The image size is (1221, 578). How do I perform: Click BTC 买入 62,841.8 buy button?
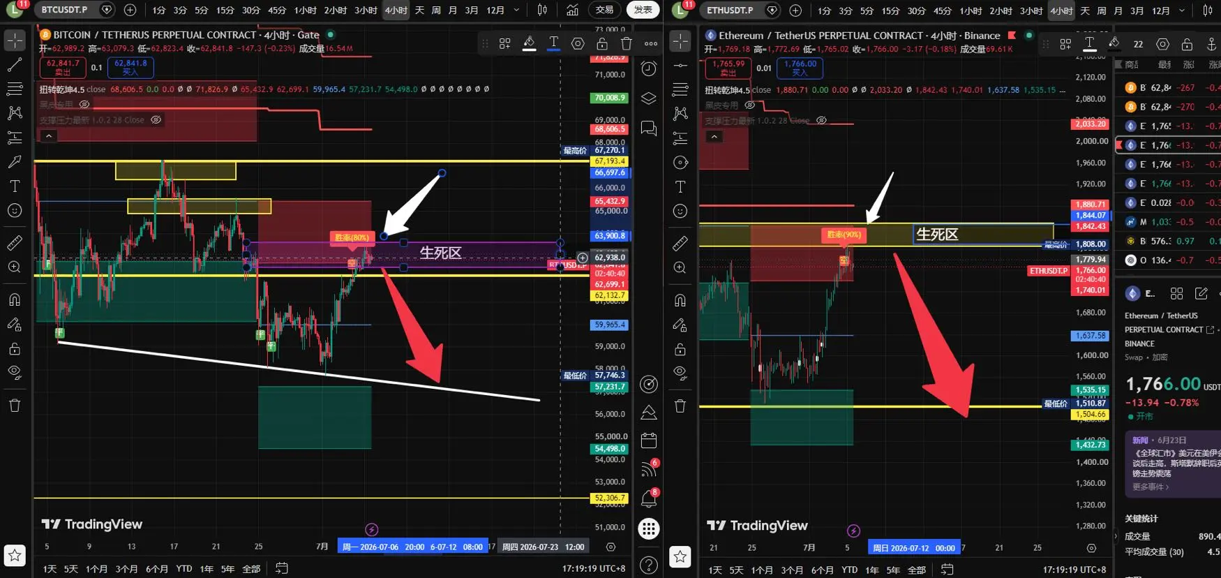(x=130, y=67)
